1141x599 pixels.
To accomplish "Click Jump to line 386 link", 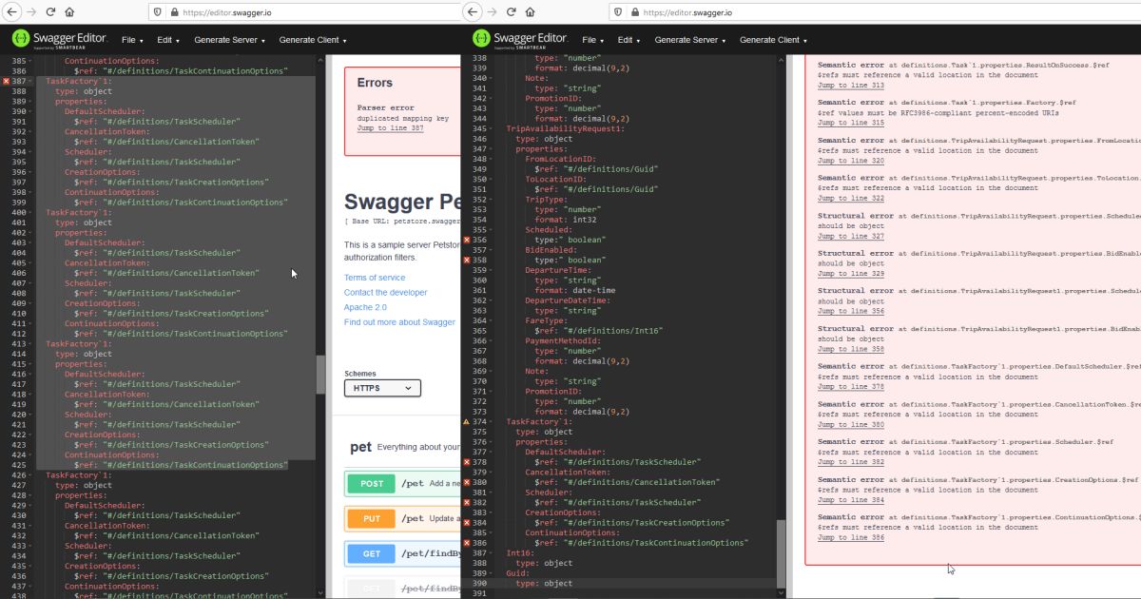I will pos(850,538).
